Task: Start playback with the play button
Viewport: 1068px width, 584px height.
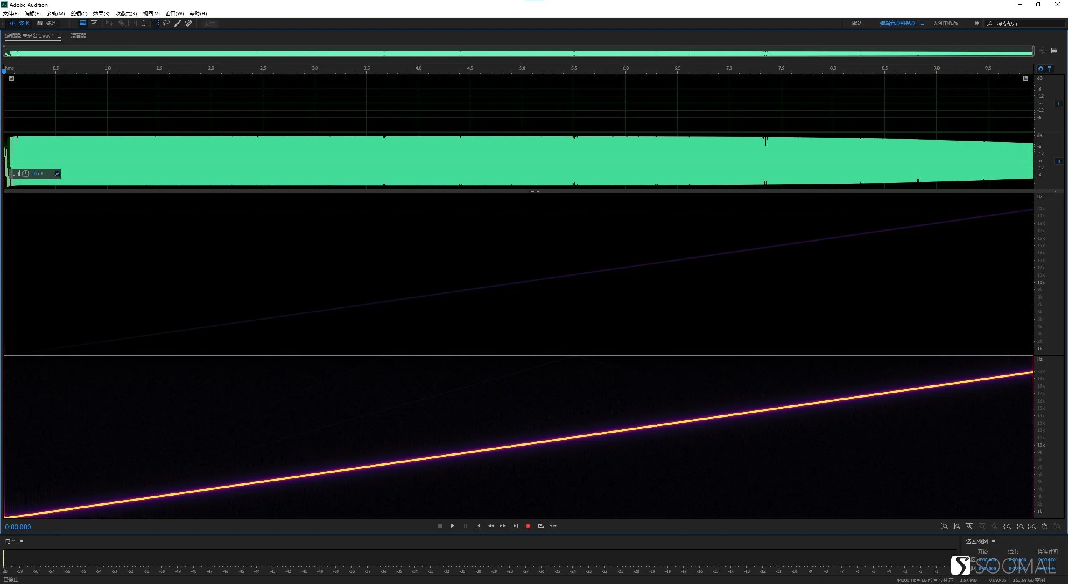Action: (x=453, y=526)
